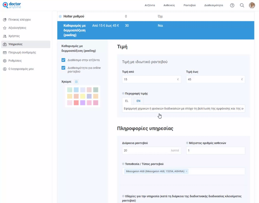
Task: Click the doctor anytime logo
Action: coord(12,5)
